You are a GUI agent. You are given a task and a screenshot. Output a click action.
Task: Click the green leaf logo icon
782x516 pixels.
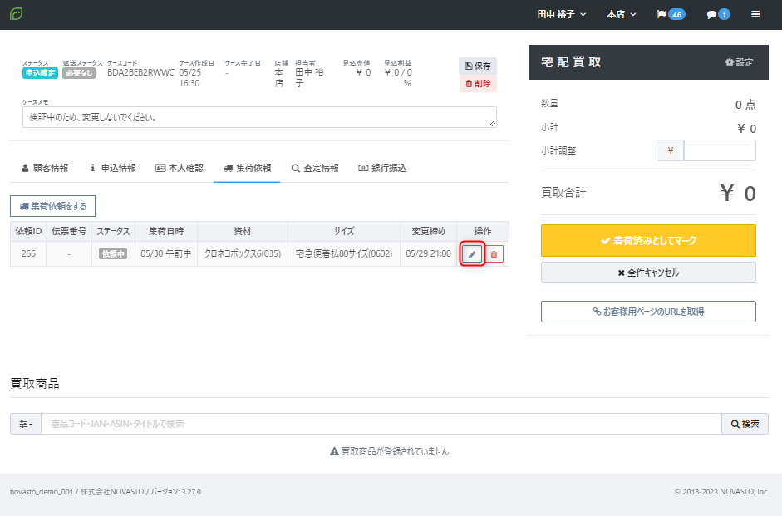[x=17, y=14]
